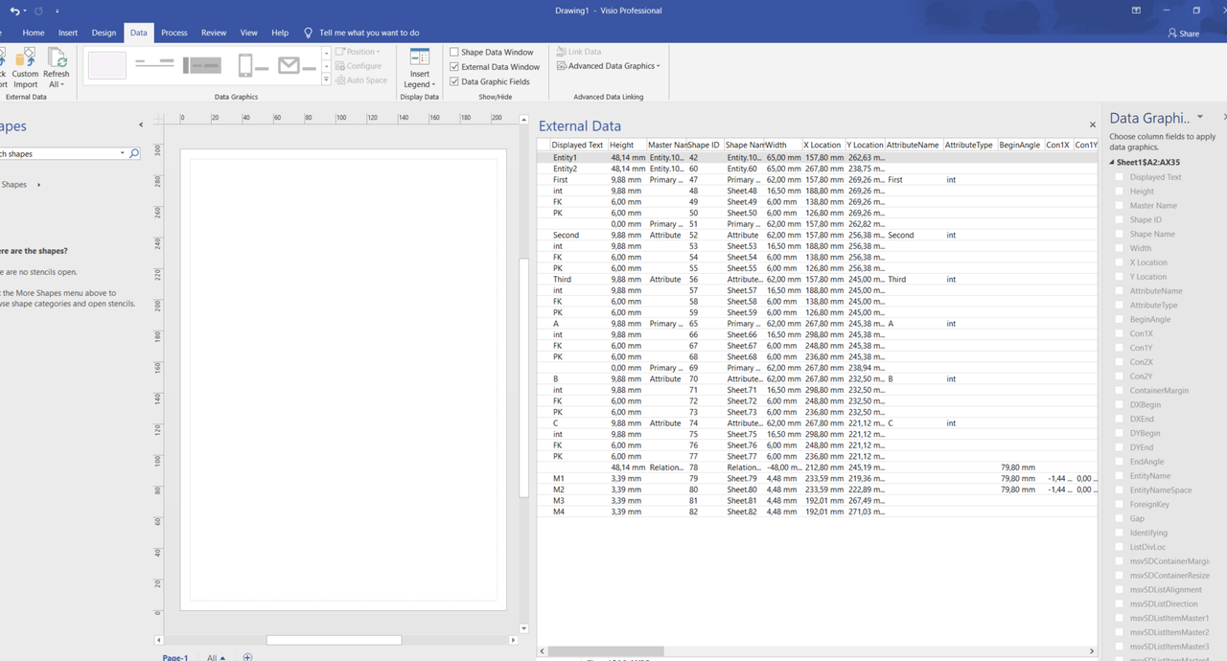Click Tell me what you want to do
The height and width of the screenshot is (661, 1227).
pos(369,33)
